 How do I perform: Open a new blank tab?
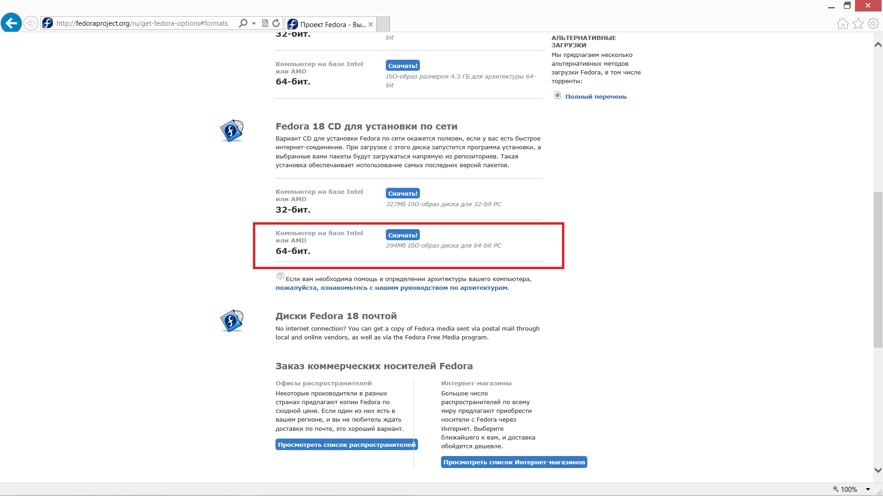[383, 24]
